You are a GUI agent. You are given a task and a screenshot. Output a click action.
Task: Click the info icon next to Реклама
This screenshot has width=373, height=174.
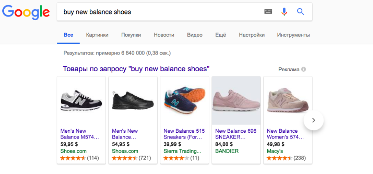pyautogui.click(x=304, y=69)
